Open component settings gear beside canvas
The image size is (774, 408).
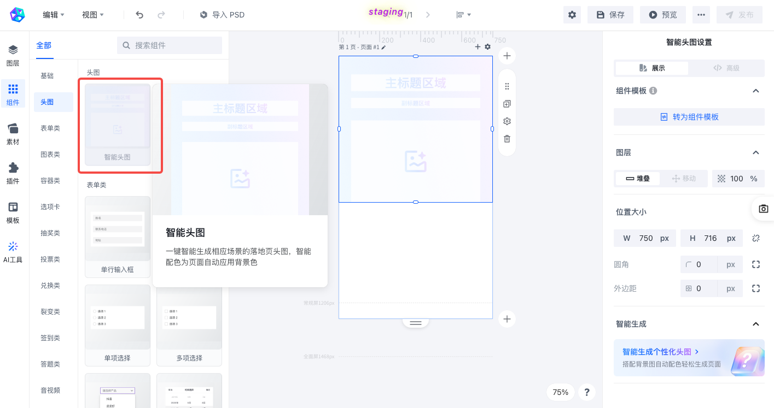[x=507, y=121]
